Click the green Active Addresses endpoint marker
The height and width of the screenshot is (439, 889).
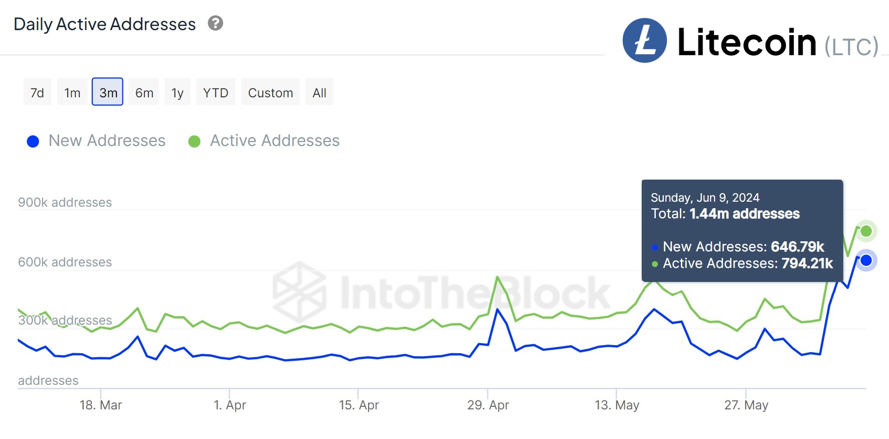[866, 231]
